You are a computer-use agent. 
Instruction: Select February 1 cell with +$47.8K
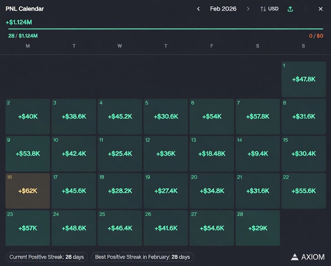304,79
